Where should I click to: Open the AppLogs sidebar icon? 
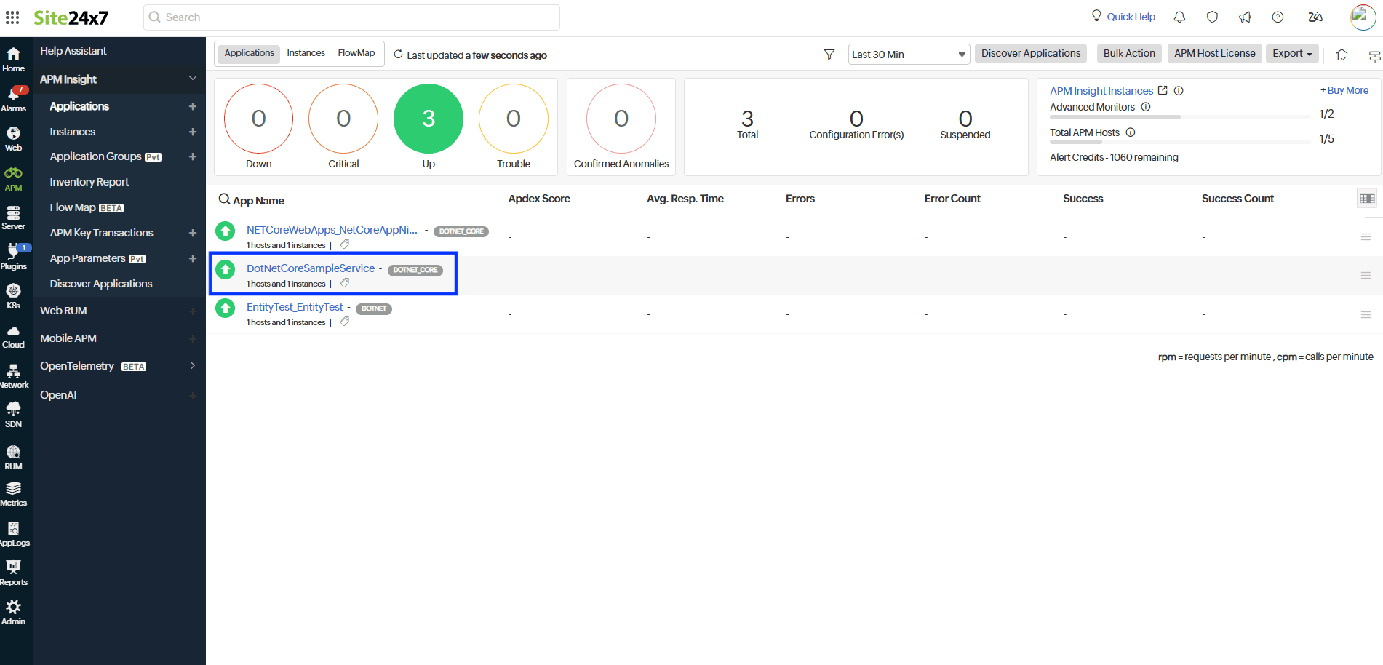pyautogui.click(x=14, y=534)
